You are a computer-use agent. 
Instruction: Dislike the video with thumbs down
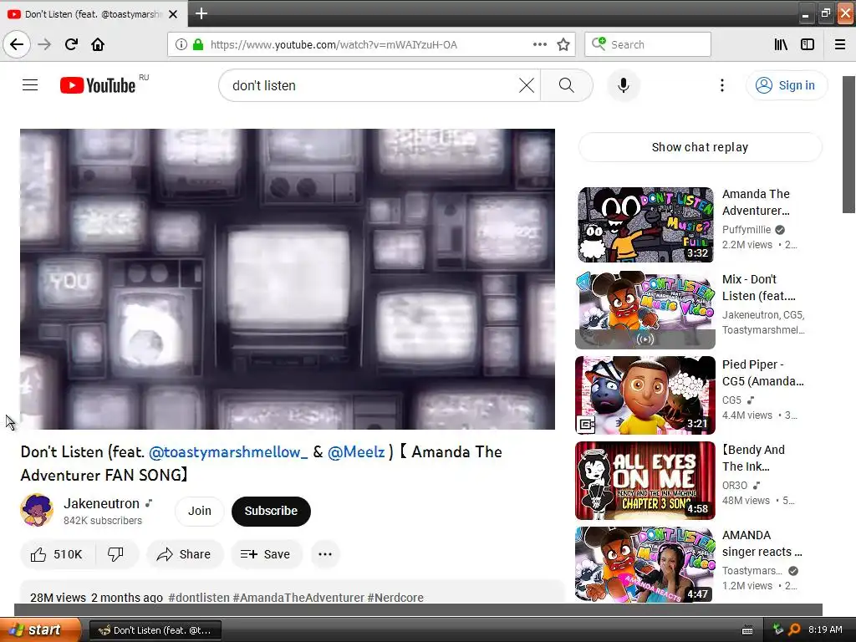pos(115,554)
